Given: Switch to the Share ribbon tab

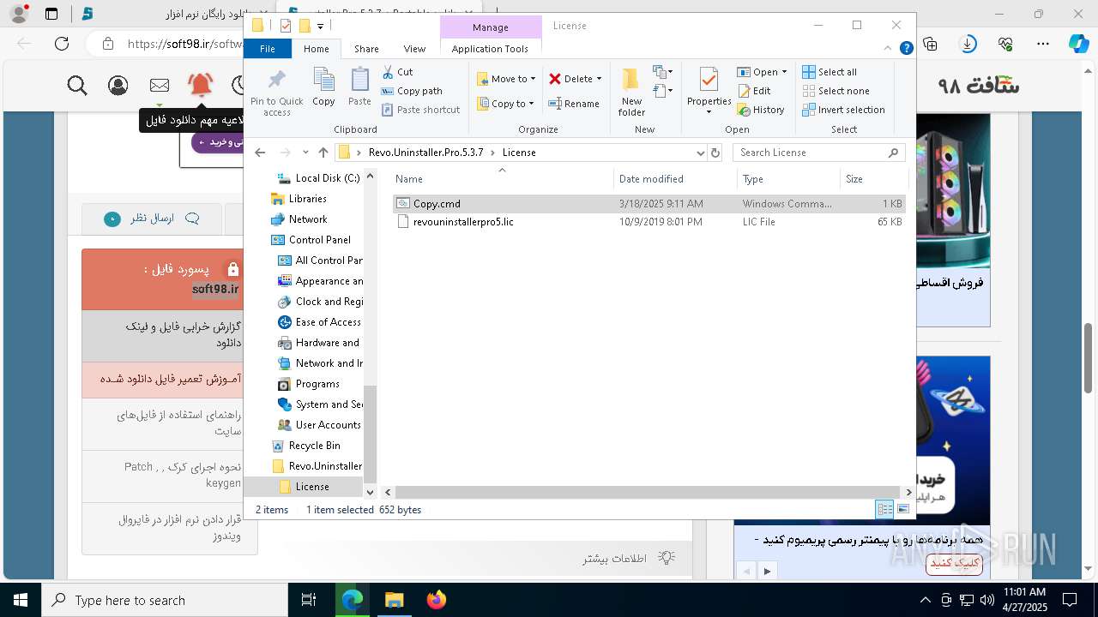Looking at the screenshot, I should (x=366, y=49).
